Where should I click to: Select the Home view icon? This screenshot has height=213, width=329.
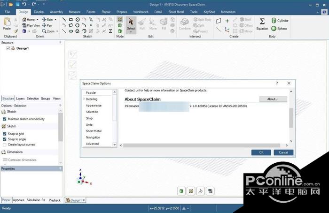[24, 20]
